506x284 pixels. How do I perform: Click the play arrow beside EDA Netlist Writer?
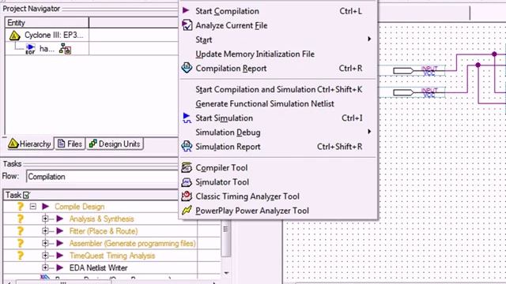coord(60,267)
